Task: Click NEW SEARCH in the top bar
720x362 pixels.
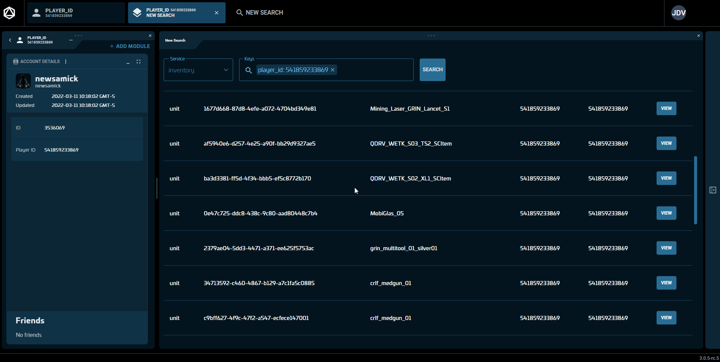Action: [260, 13]
